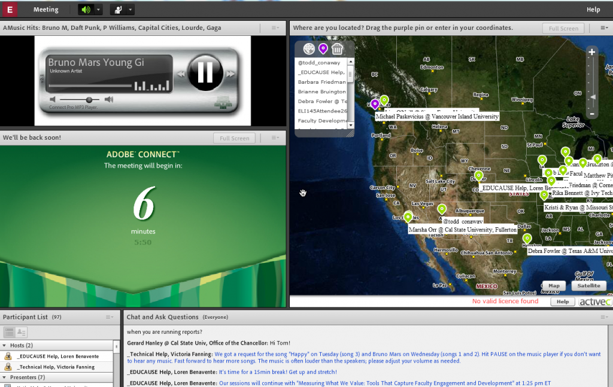This screenshot has width=613, height=387.
Task: Click the Michael Paskevicius map label
Action: tap(436, 117)
